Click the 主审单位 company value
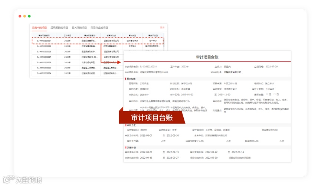Screen dimensions: 321x186 (216, 135)
